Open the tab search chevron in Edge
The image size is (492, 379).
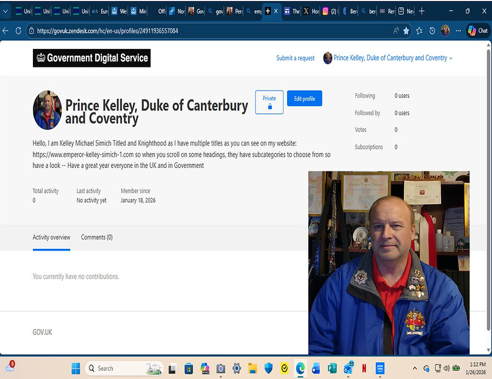tap(5, 11)
